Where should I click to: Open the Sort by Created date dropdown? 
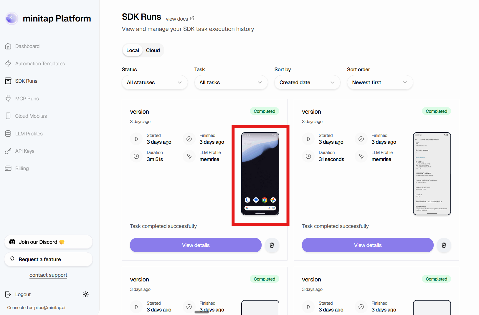(307, 82)
